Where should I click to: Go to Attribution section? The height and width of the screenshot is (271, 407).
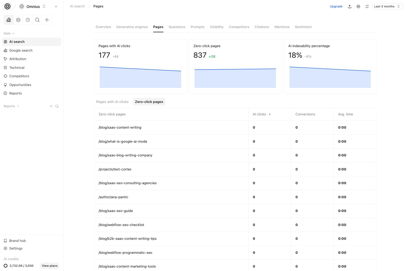point(32,59)
